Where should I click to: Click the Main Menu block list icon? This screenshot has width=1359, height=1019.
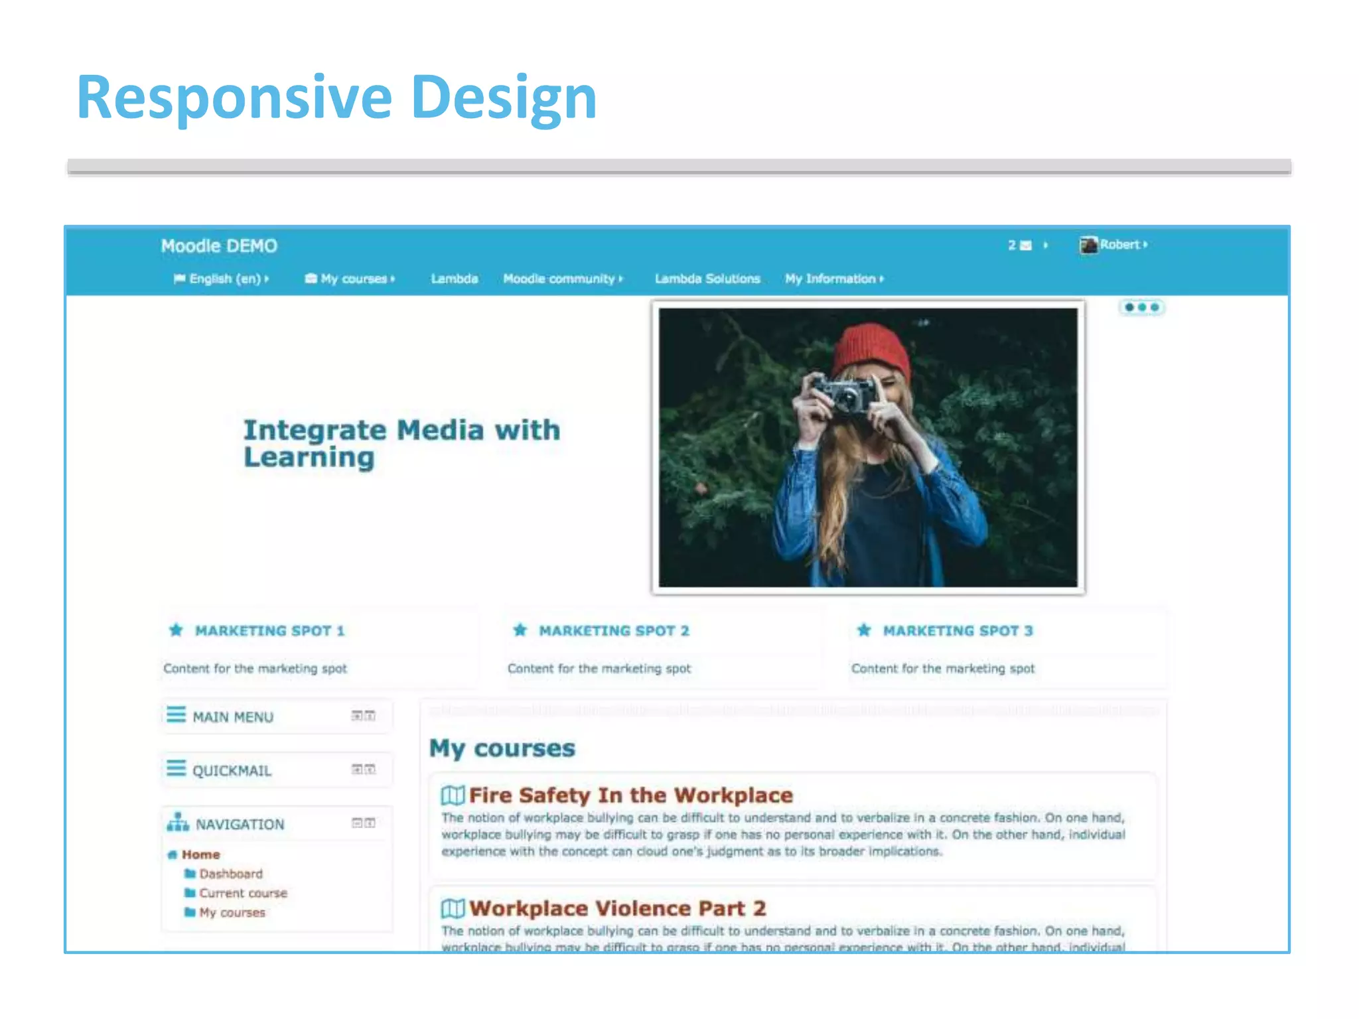coord(176,714)
